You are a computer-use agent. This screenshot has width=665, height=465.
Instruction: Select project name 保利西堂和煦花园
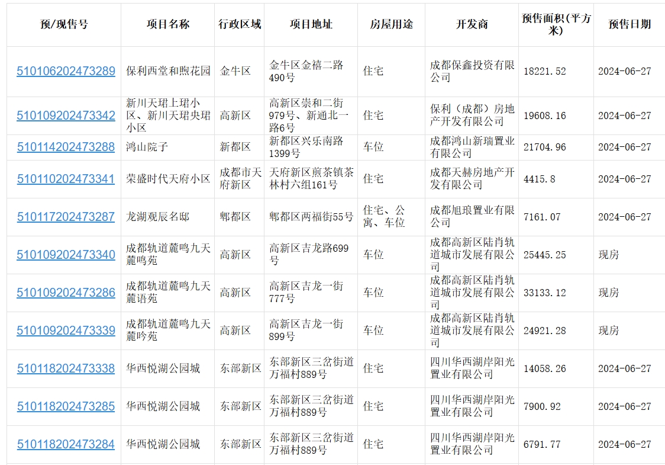pos(168,71)
